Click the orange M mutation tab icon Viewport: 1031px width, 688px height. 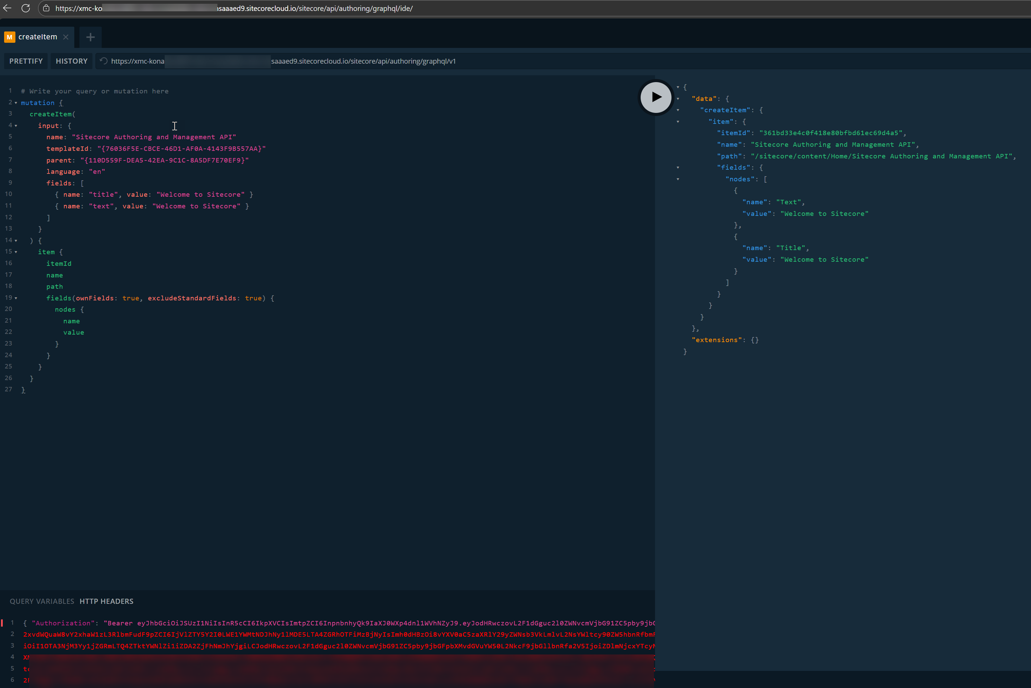point(9,37)
